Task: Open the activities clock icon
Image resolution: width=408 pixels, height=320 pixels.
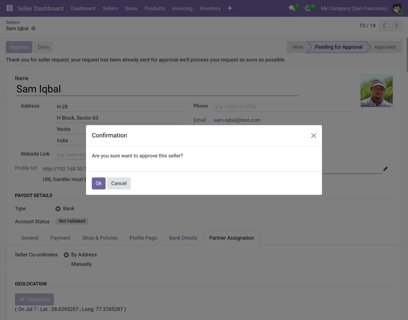Action: pyautogui.click(x=308, y=8)
